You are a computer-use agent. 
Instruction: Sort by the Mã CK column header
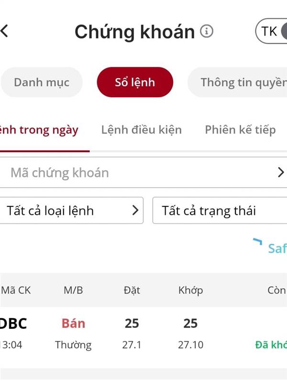coord(16,290)
